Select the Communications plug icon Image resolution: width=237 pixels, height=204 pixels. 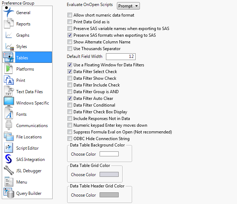click(9, 126)
